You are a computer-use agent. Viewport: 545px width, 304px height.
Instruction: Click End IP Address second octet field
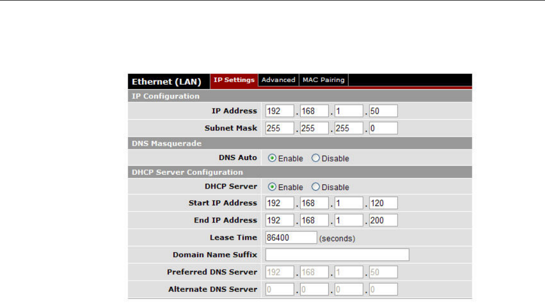coord(314,220)
